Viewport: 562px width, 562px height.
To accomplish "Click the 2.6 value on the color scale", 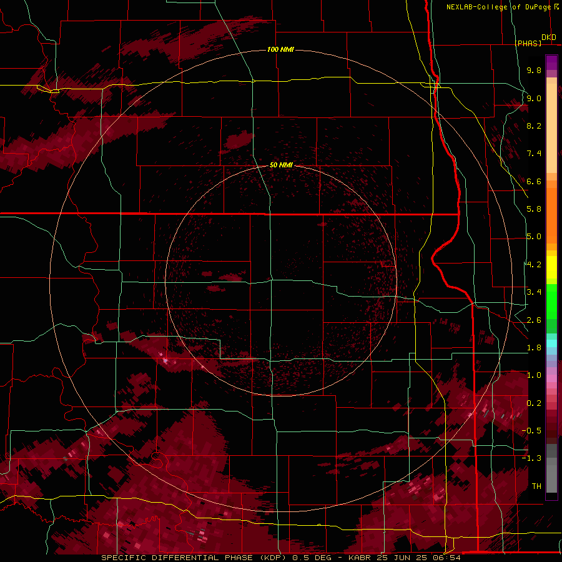I will (x=534, y=320).
